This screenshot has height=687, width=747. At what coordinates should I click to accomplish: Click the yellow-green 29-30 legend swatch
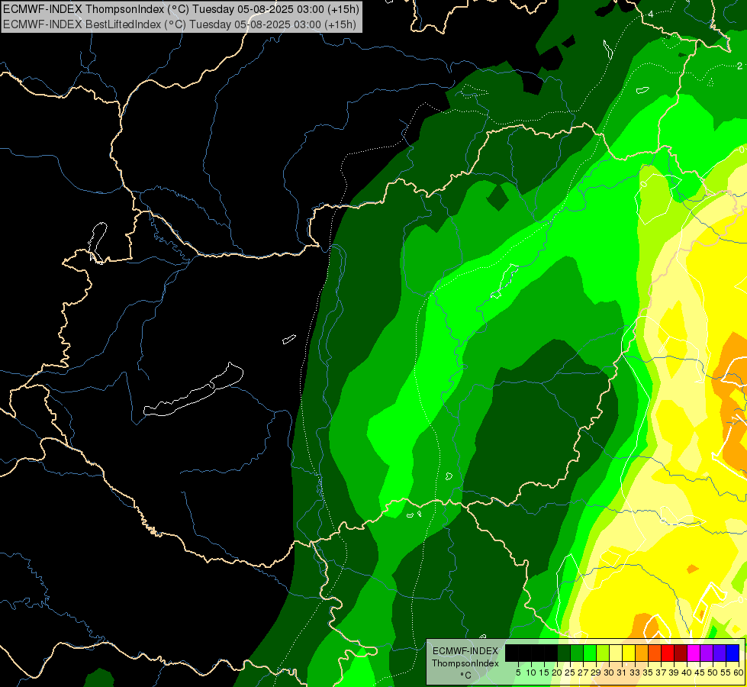(603, 653)
